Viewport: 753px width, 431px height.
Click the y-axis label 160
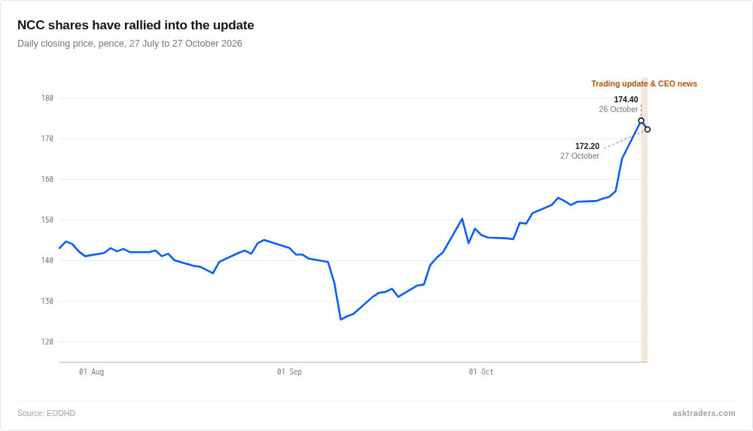tap(47, 180)
